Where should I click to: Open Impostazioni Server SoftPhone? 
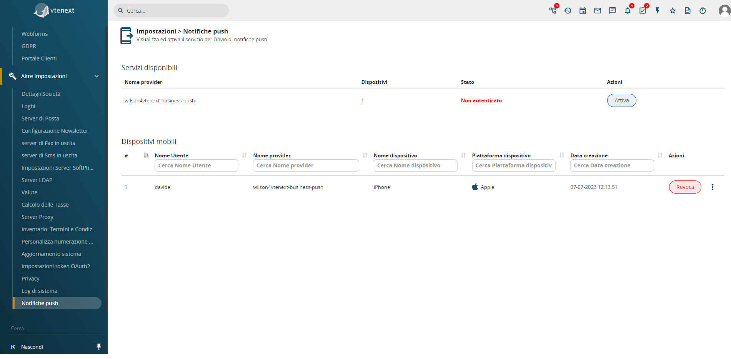tap(57, 168)
